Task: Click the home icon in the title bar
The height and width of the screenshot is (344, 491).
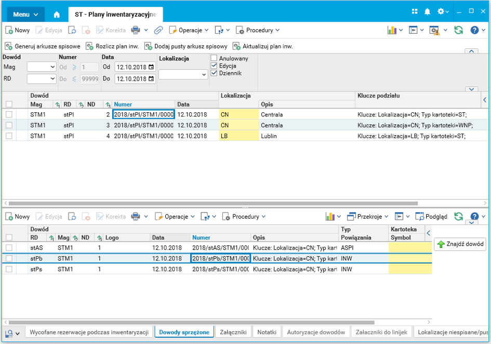Action: coord(57,15)
